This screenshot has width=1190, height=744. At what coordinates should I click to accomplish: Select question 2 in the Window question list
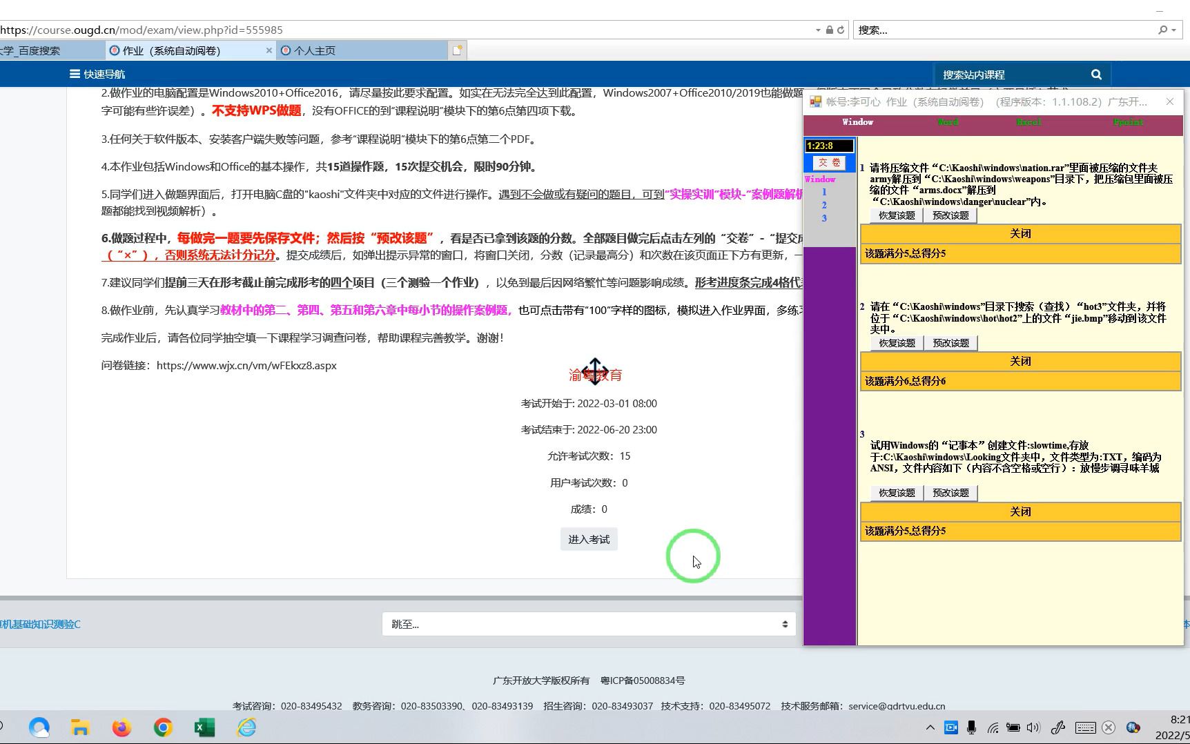(x=823, y=204)
